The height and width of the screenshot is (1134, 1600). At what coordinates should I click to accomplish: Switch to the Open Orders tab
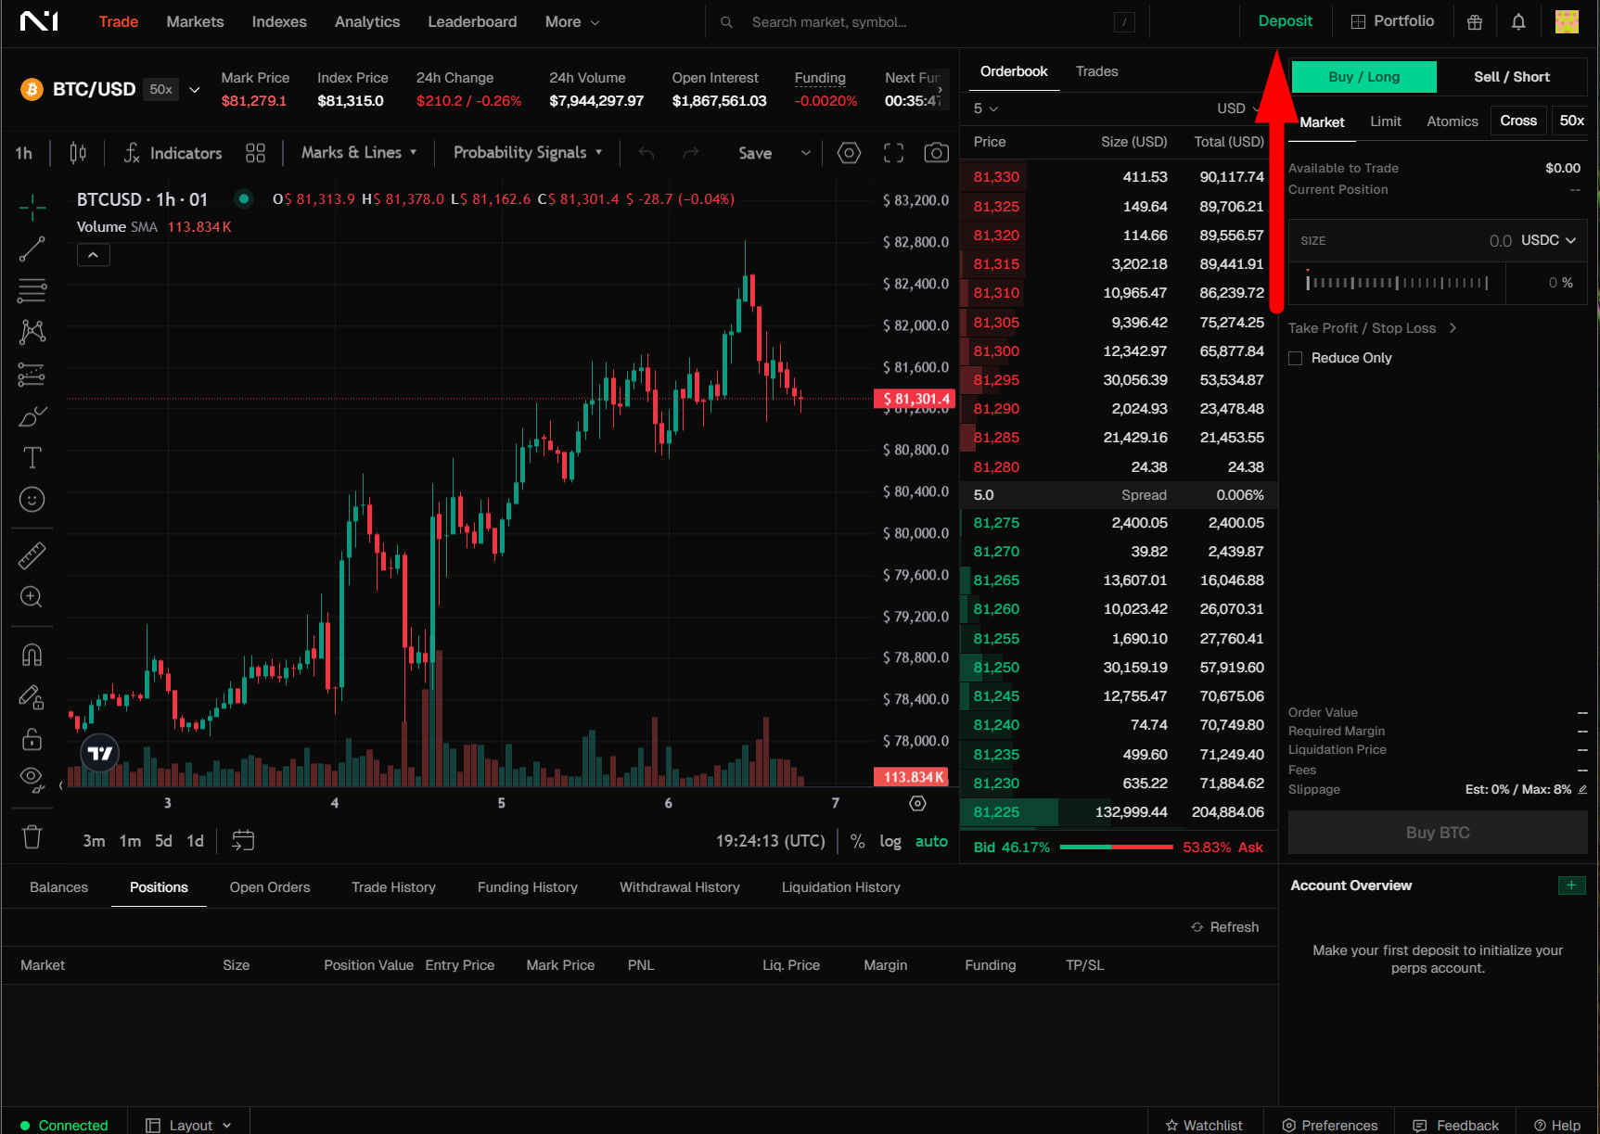pos(270,887)
